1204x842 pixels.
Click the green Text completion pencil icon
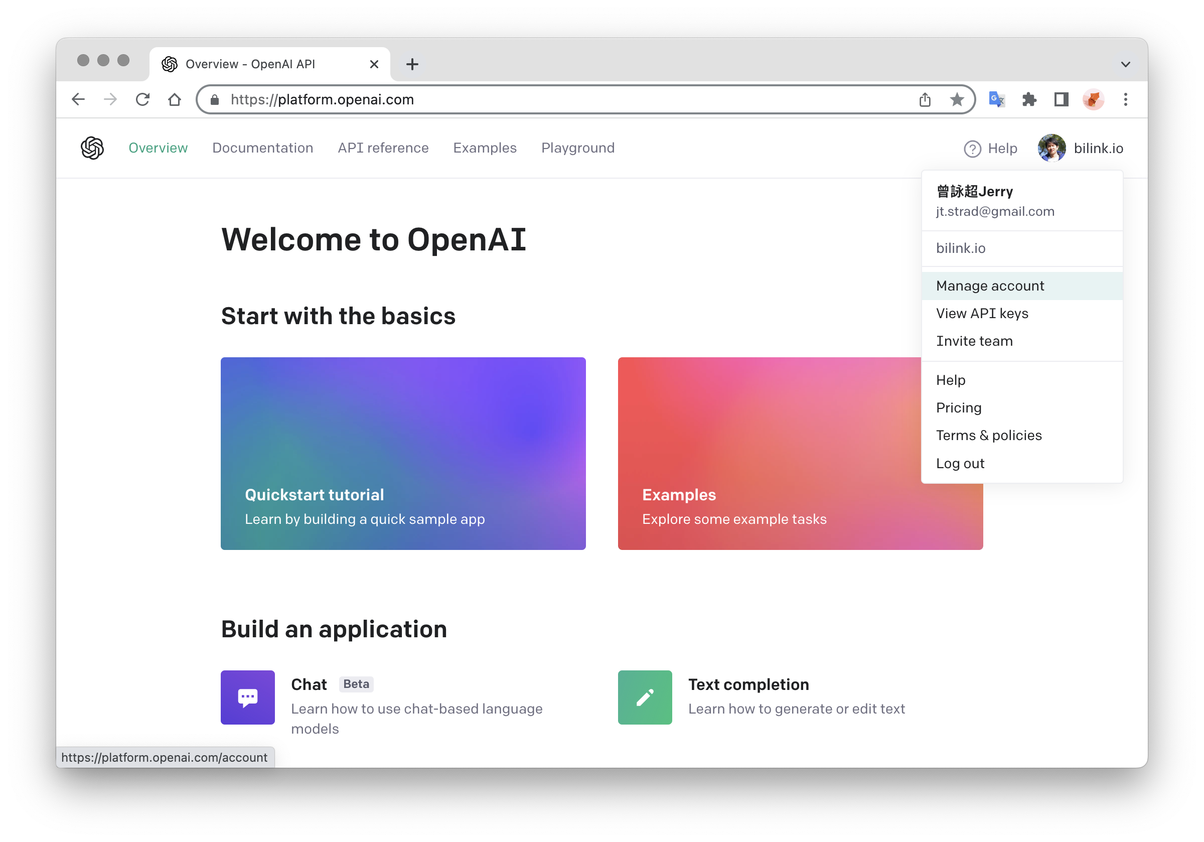(645, 697)
